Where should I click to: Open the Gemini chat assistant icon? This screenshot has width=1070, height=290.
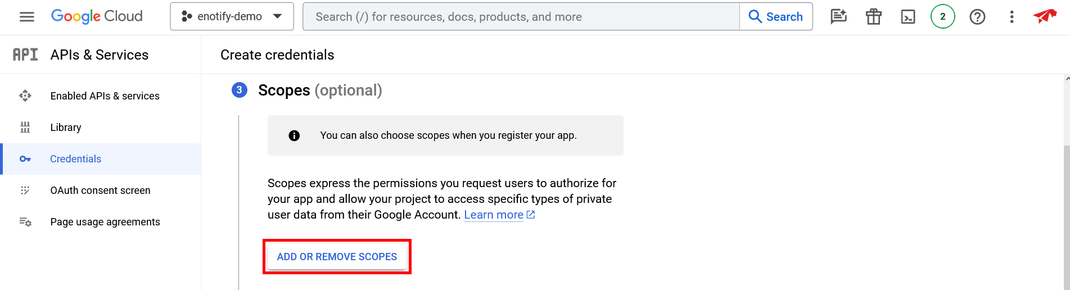pos(838,17)
